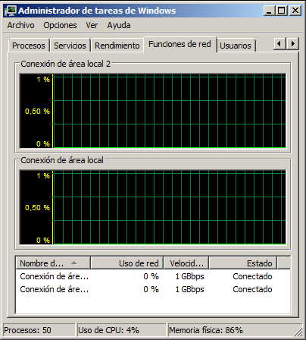306x340 pixels.
Task: Switch to the Rendimiento tab
Action: pyautogui.click(x=117, y=46)
